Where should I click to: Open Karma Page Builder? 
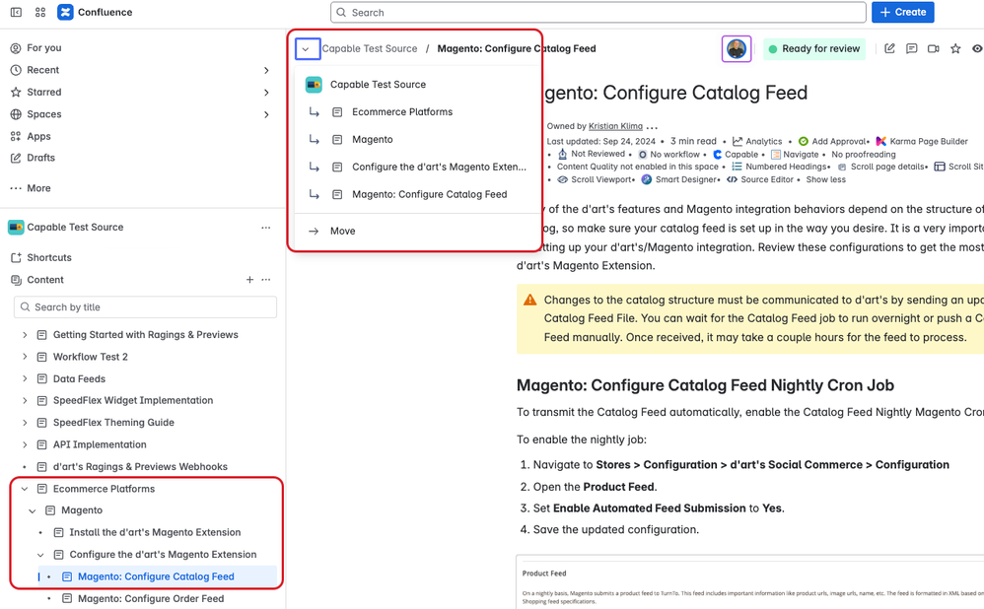[x=922, y=141]
